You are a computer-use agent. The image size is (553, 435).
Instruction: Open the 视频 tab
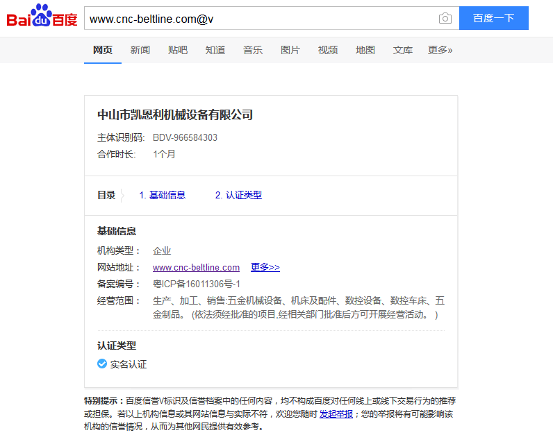point(328,50)
